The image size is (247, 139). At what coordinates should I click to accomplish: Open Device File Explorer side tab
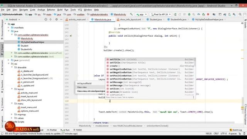tap(245, 114)
